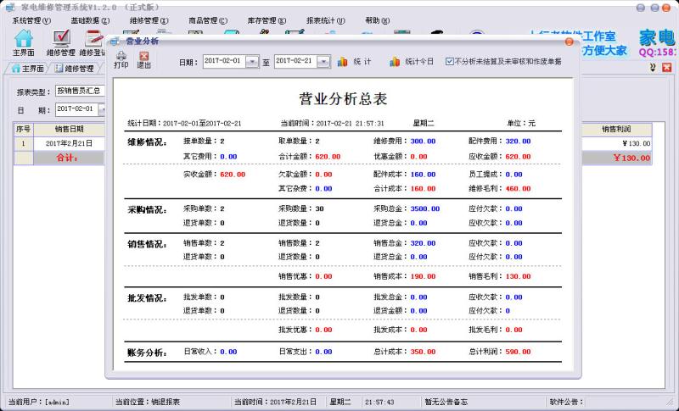Print the 营业分析 report via 打印

[x=121, y=59]
